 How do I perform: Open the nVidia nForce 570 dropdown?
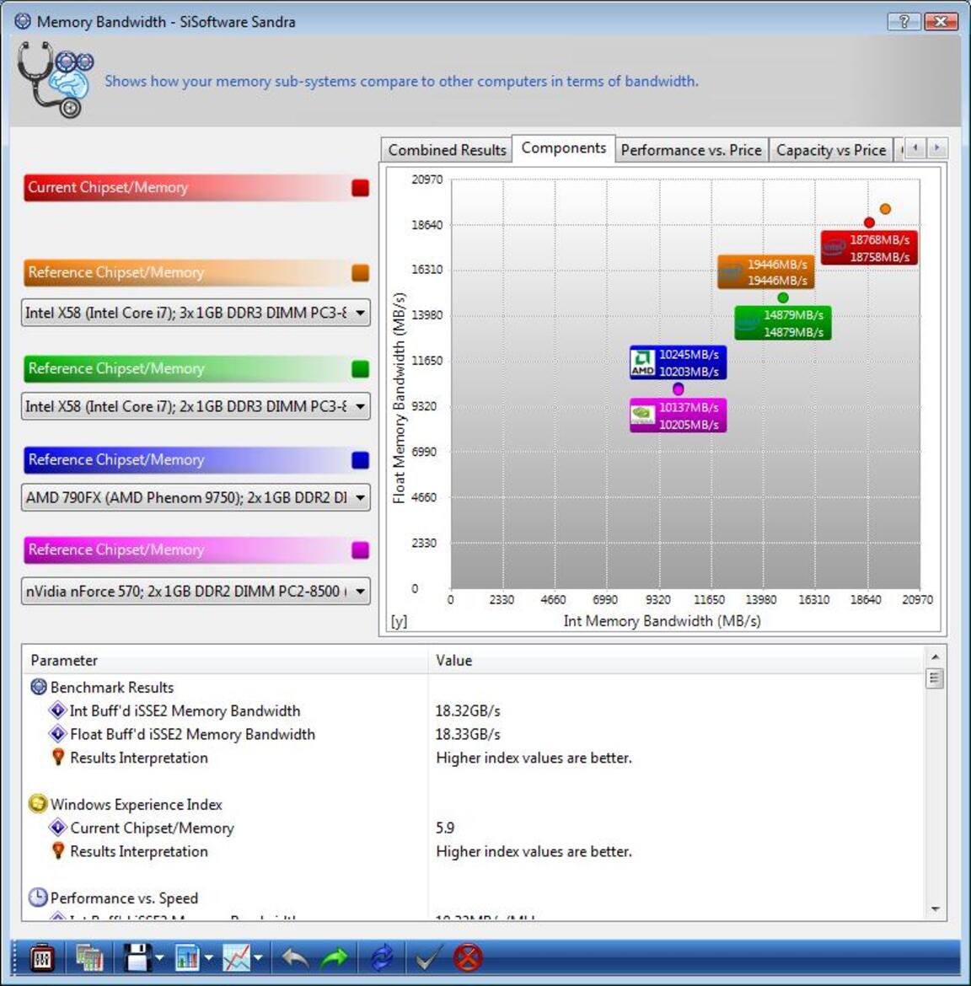[196, 591]
